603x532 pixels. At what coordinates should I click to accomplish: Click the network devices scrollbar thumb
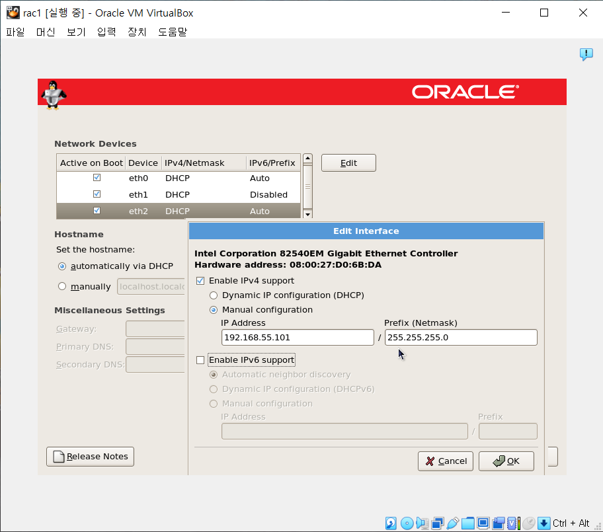(307, 187)
